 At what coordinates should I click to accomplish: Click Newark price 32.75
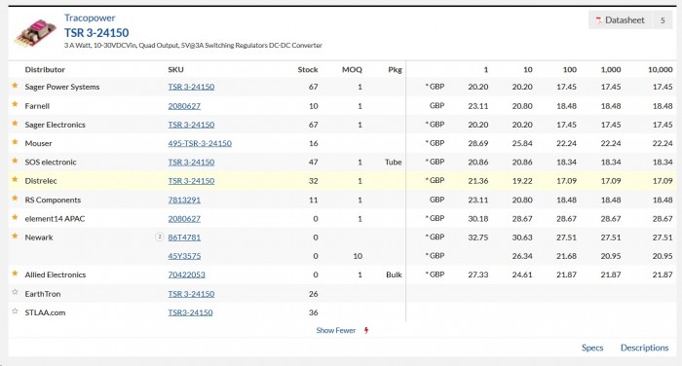point(478,238)
